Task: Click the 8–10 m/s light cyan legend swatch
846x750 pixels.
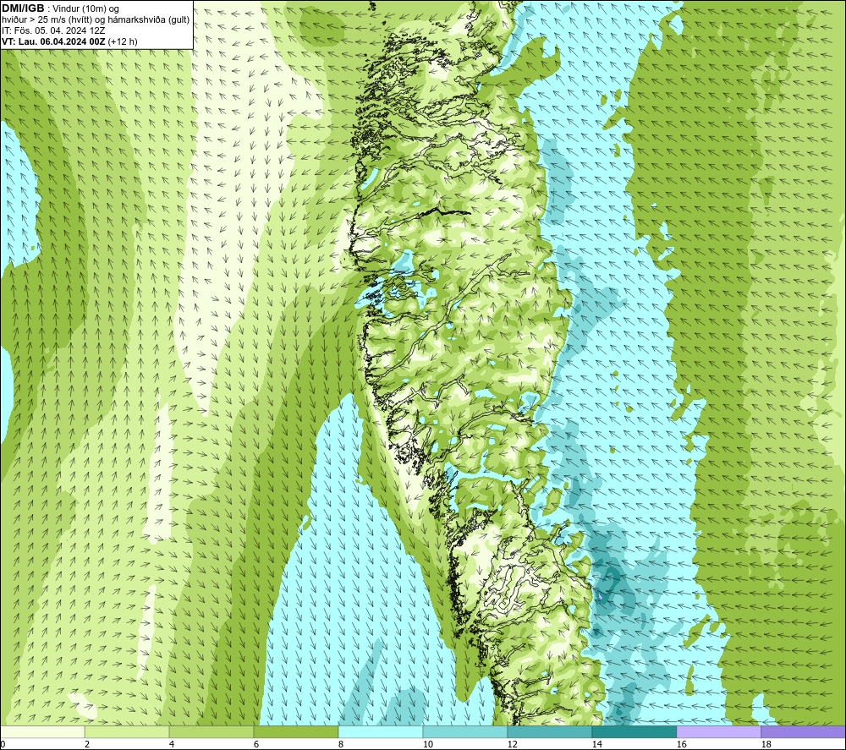Action: (381, 731)
